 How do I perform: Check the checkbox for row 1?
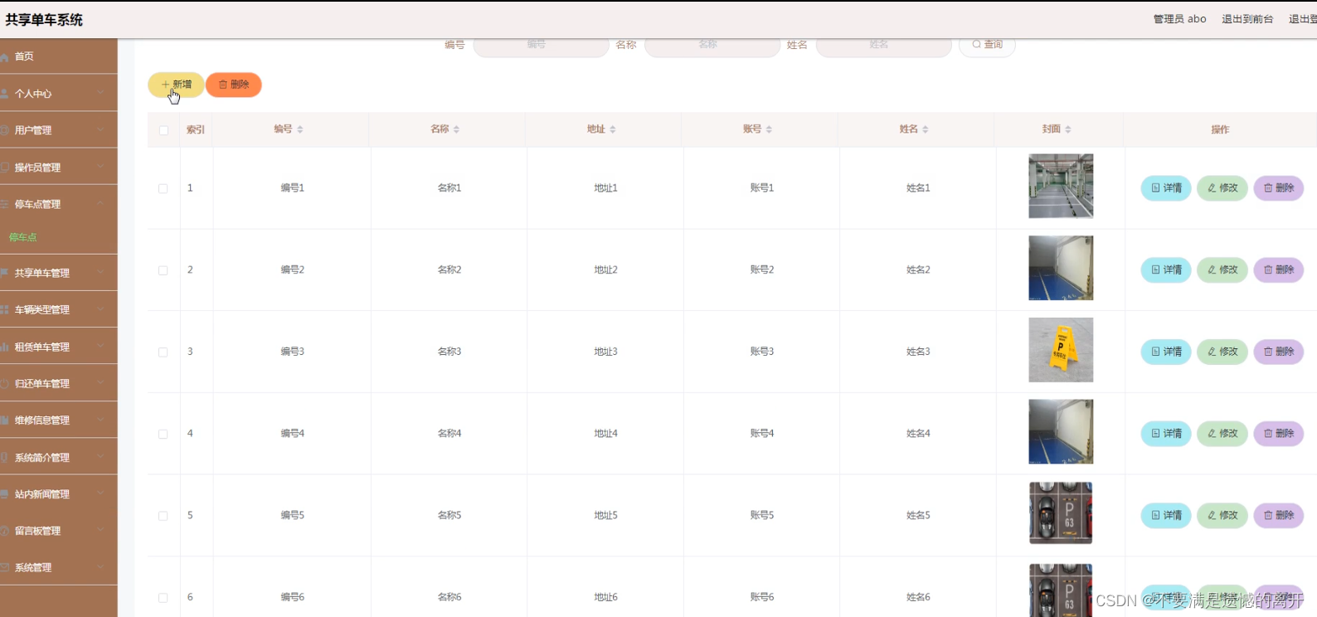[x=163, y=189]
